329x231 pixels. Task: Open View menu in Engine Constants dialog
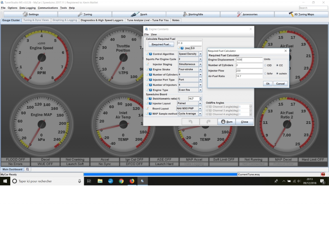(x=154, y=34)
